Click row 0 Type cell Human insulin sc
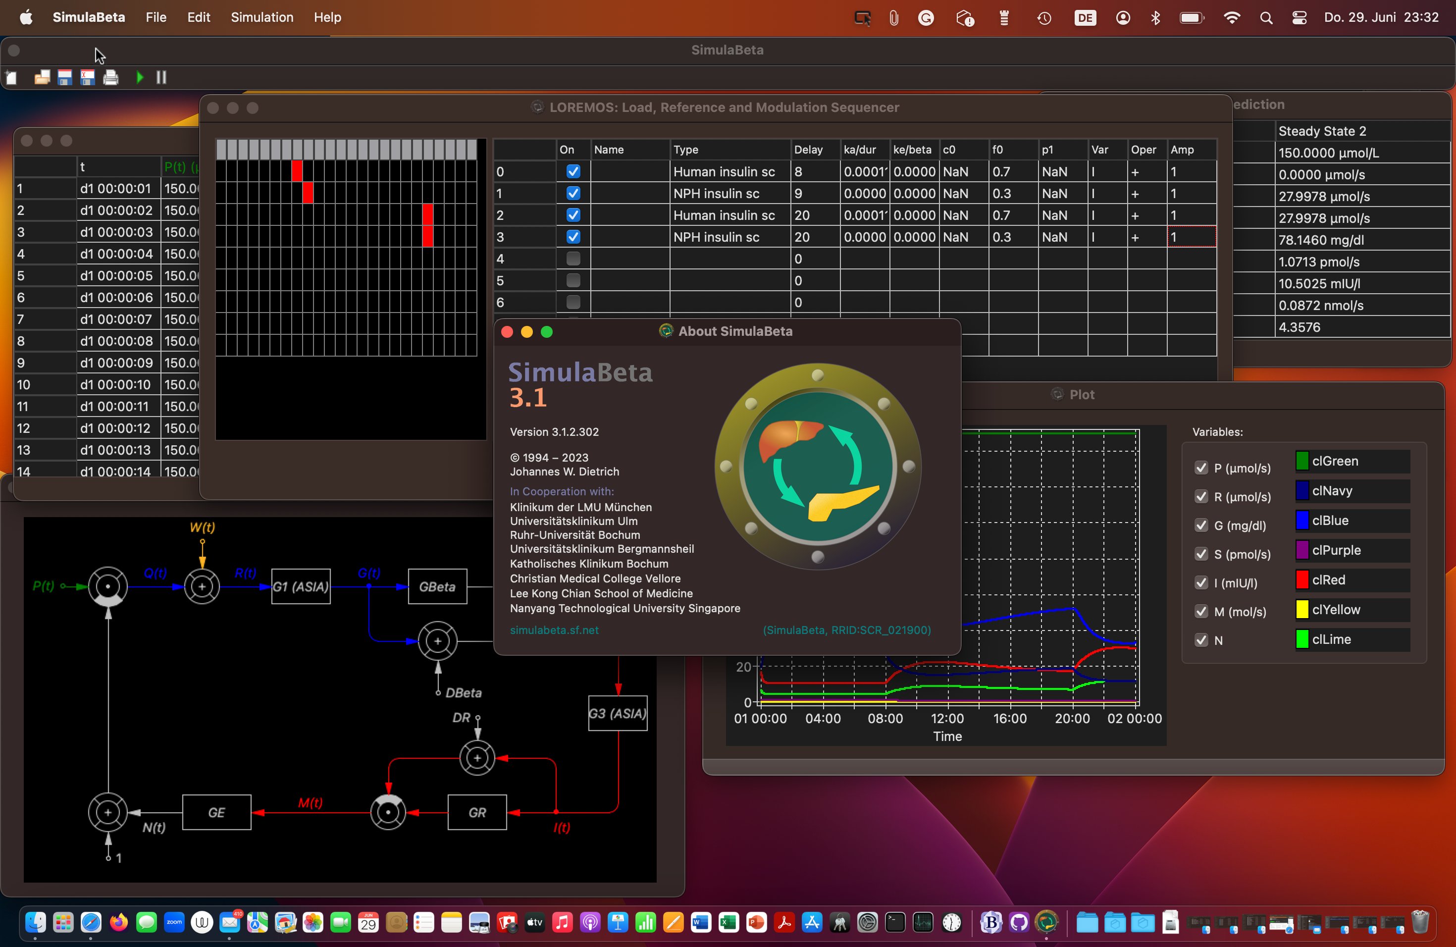Viewport: 1456px width, 947px height. [x=730, y=172]
